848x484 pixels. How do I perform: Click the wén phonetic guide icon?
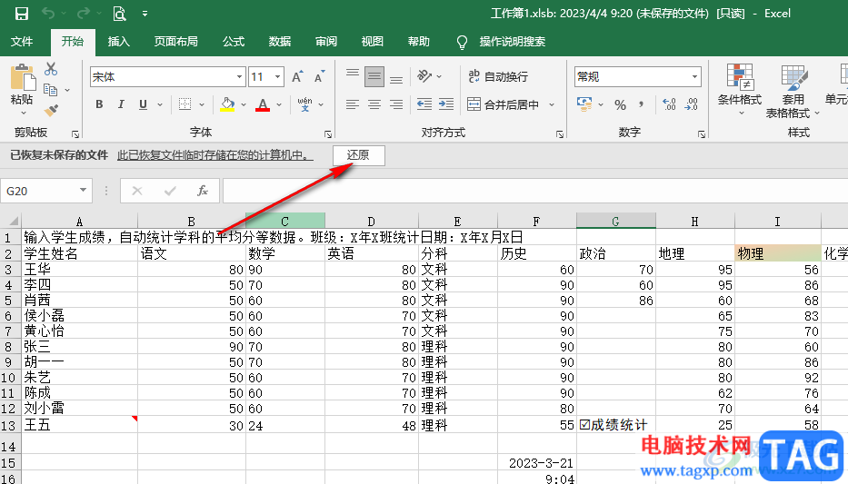click(x=305, y=104)
